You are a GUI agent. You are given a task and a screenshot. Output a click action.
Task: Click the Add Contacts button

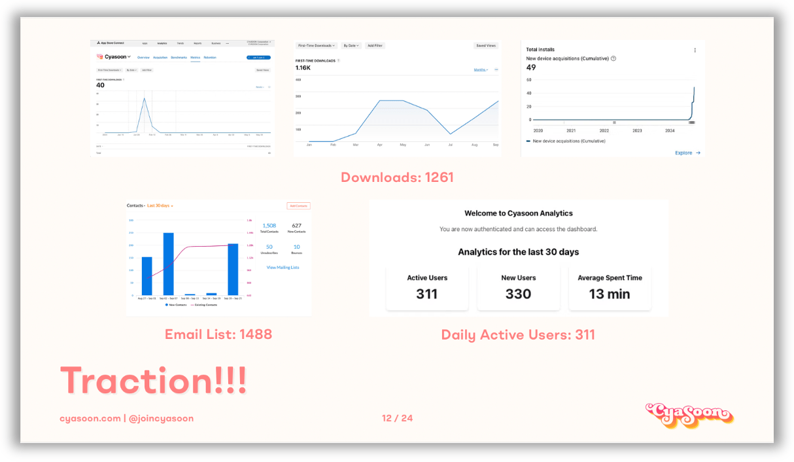[299, 206]
